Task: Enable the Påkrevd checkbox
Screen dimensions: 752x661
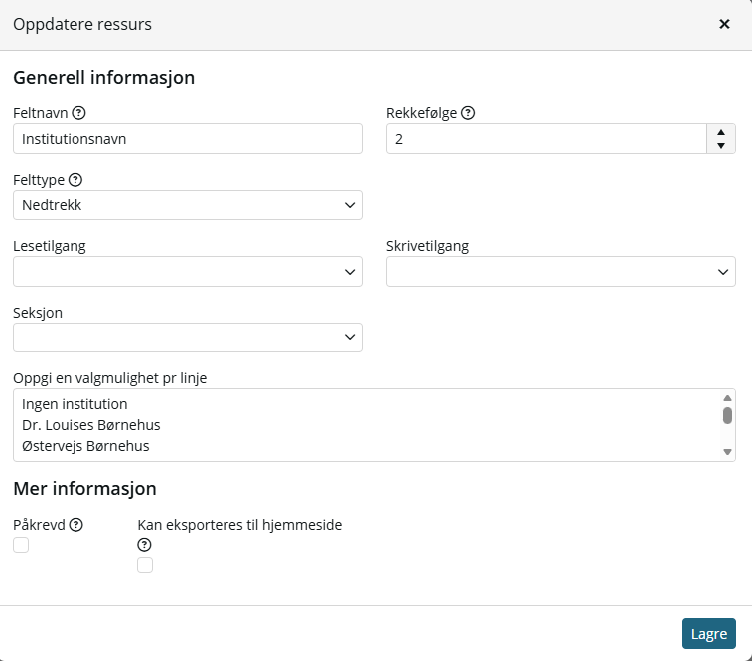Action: coord(21,545)
